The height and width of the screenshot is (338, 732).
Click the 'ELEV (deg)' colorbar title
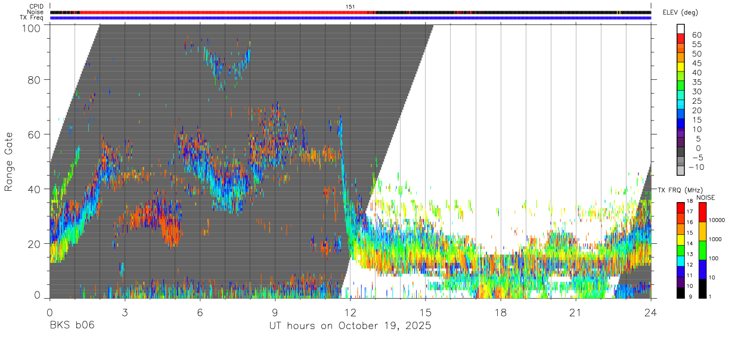click(680, 13)
